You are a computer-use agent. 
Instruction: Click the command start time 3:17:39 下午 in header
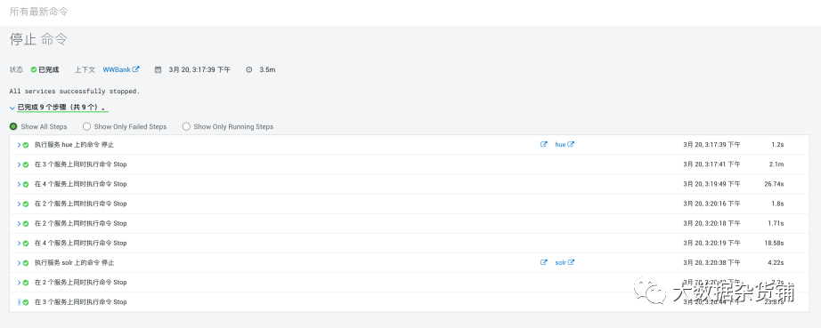coord(199,69)
